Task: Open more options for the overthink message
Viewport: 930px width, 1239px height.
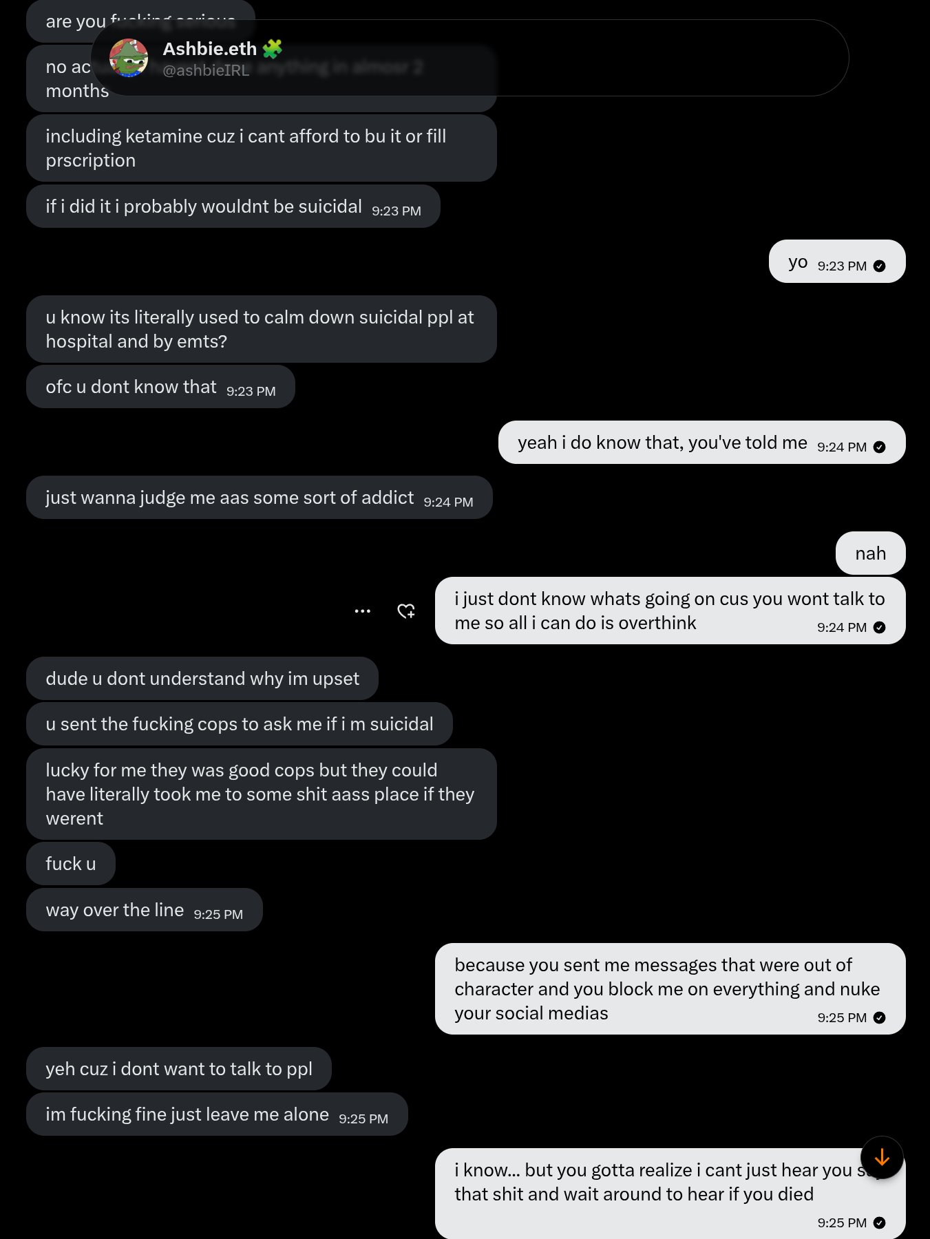Action: pos(363,611)
